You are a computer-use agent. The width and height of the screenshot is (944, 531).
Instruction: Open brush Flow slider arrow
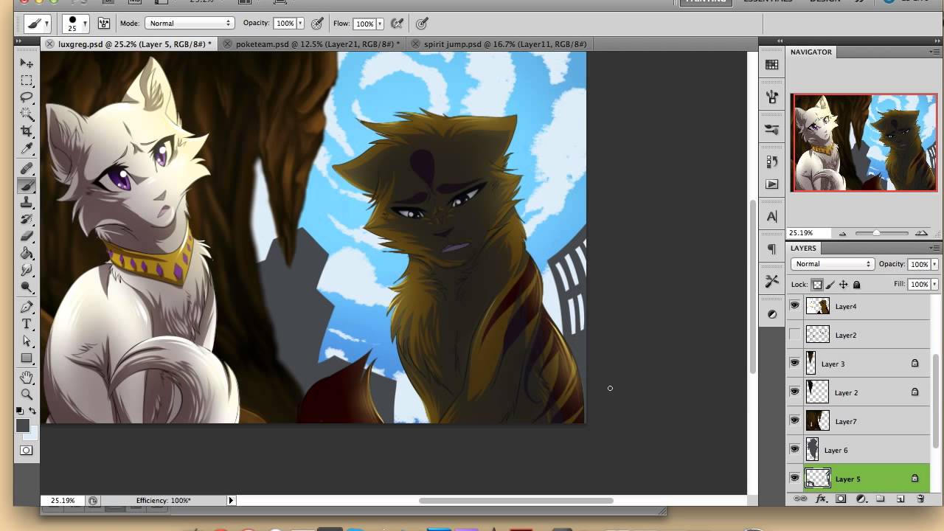(x=381, y=24)
